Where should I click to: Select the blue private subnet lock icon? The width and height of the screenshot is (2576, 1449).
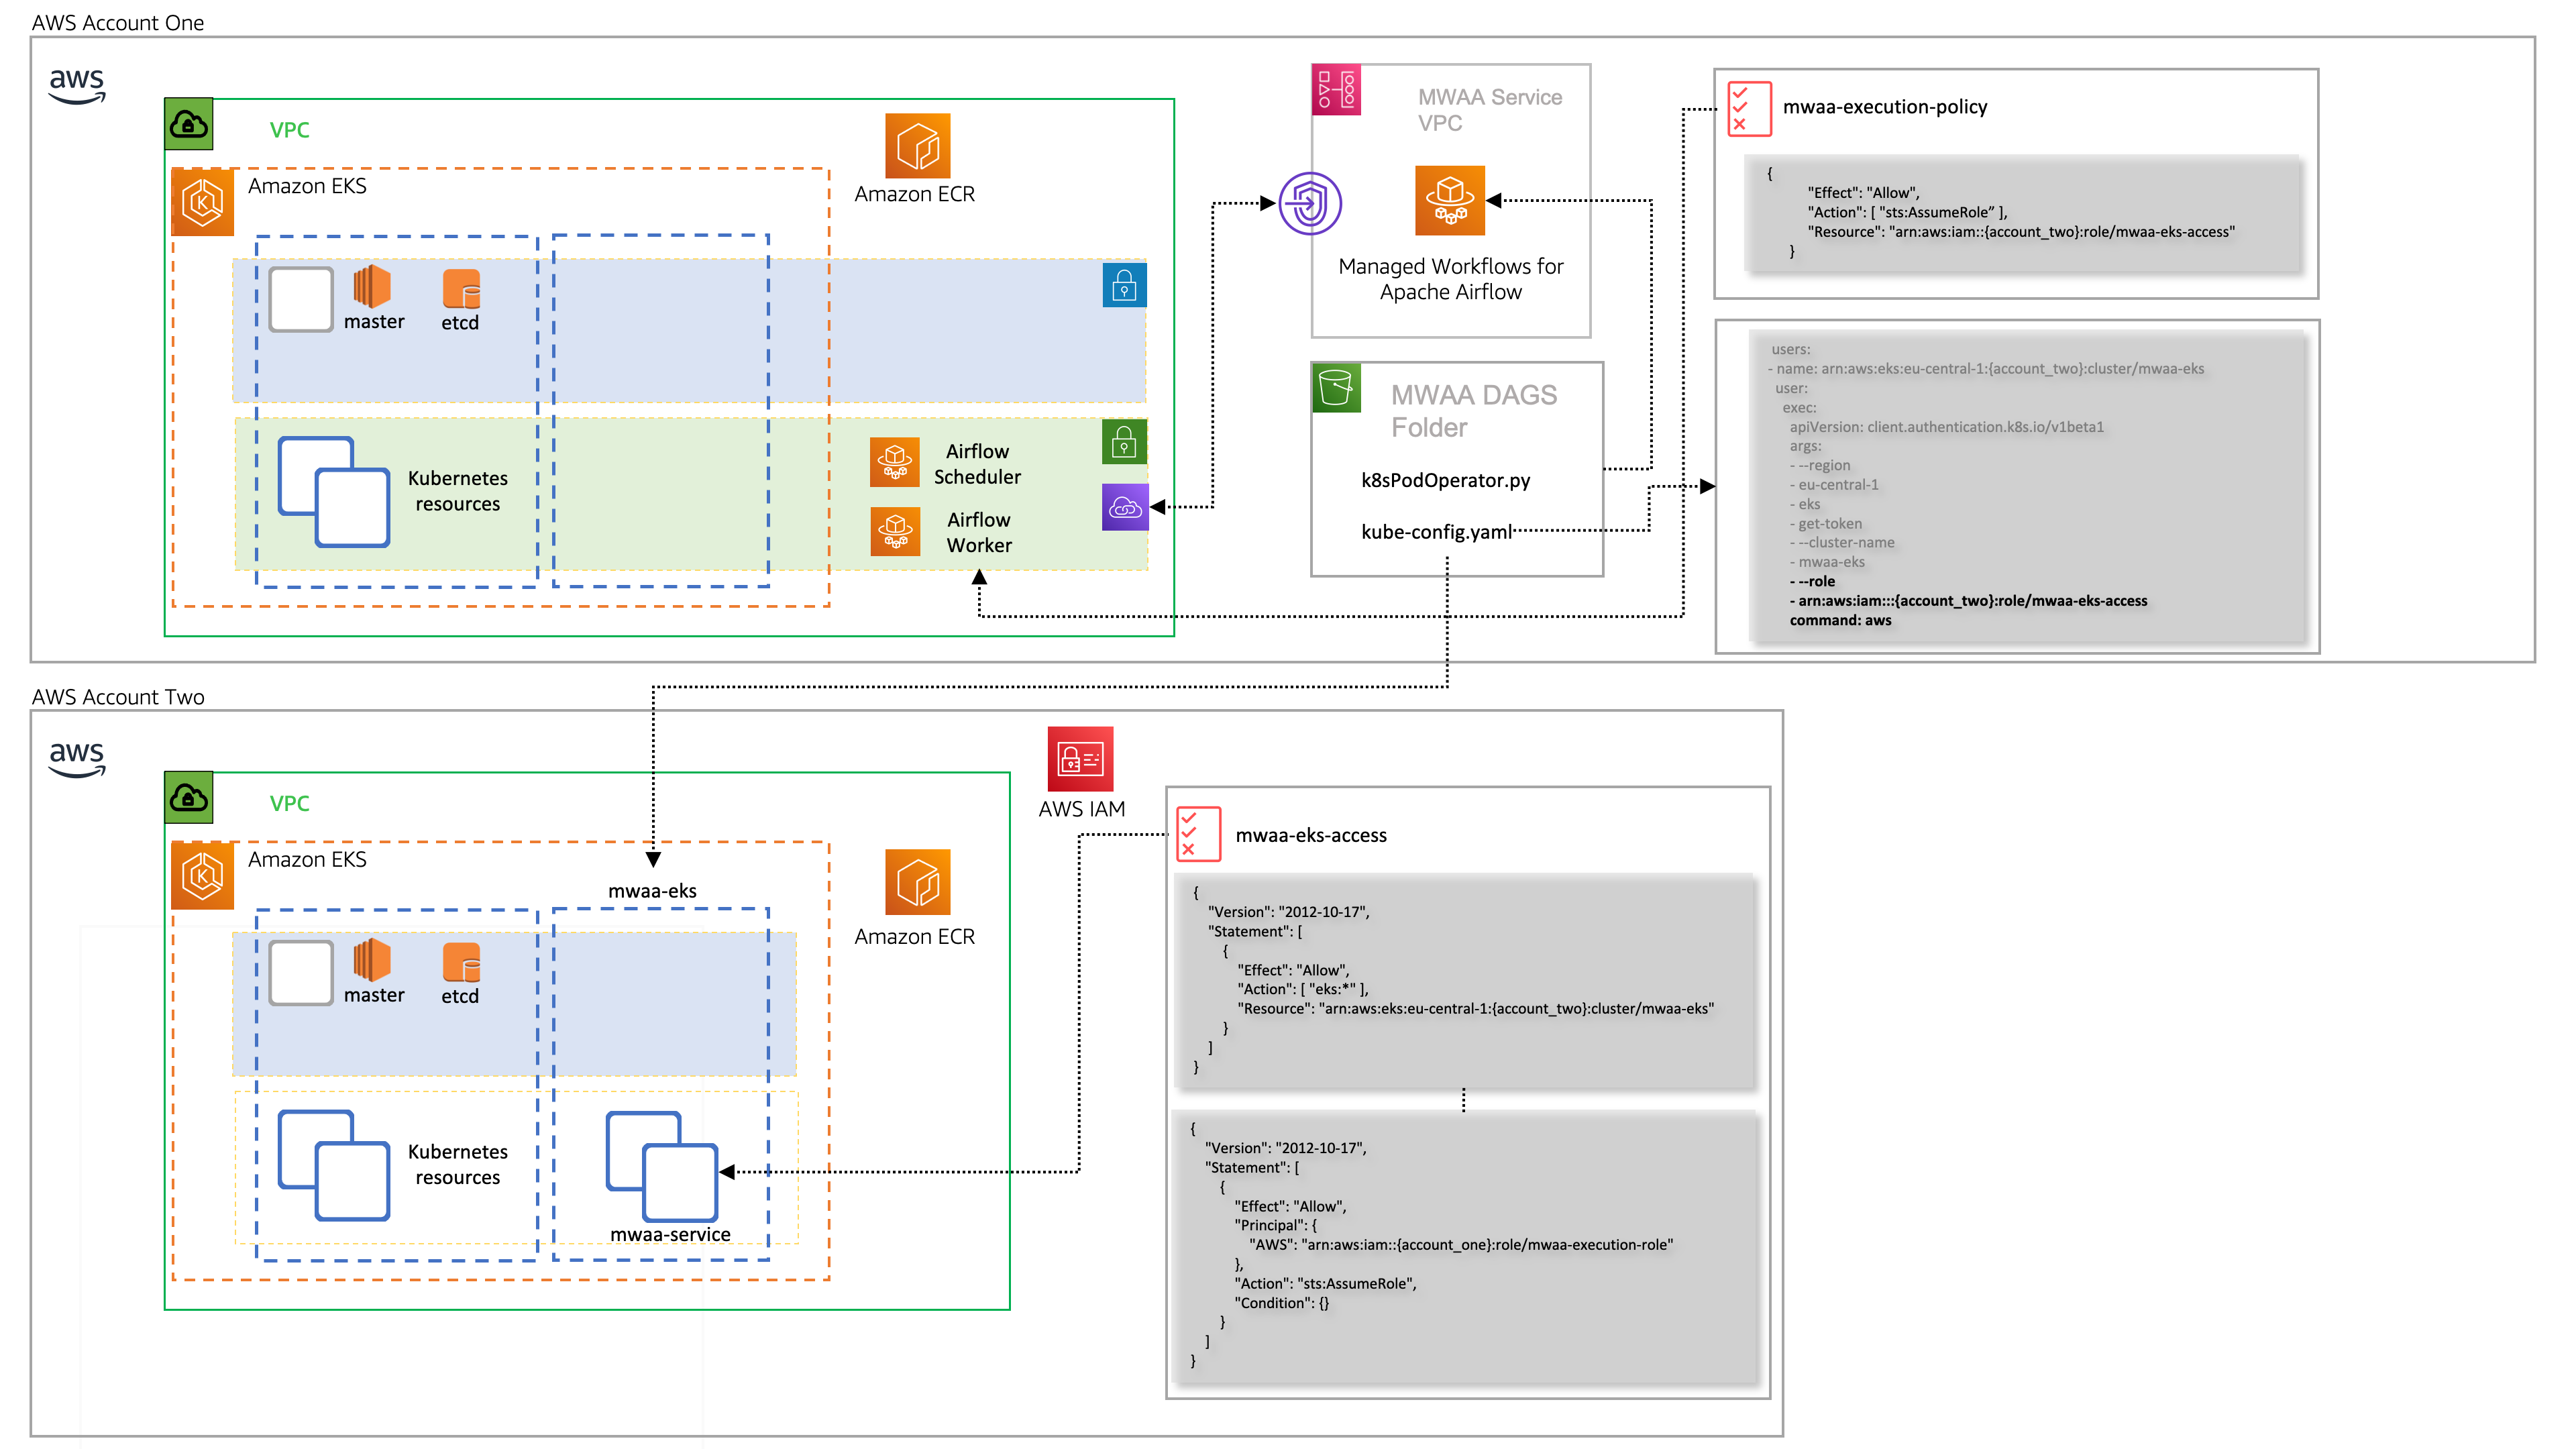click(x=1124, y=286)
